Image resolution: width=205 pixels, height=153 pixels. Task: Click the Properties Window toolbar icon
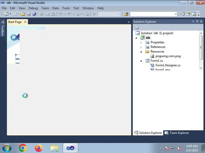tap(188, 14)
